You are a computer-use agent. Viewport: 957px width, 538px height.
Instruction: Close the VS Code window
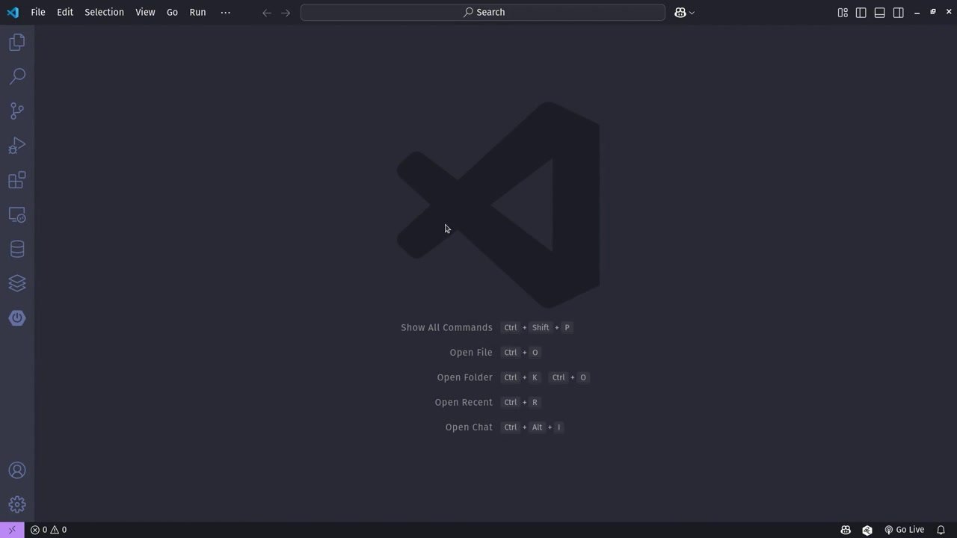[948, 12]
